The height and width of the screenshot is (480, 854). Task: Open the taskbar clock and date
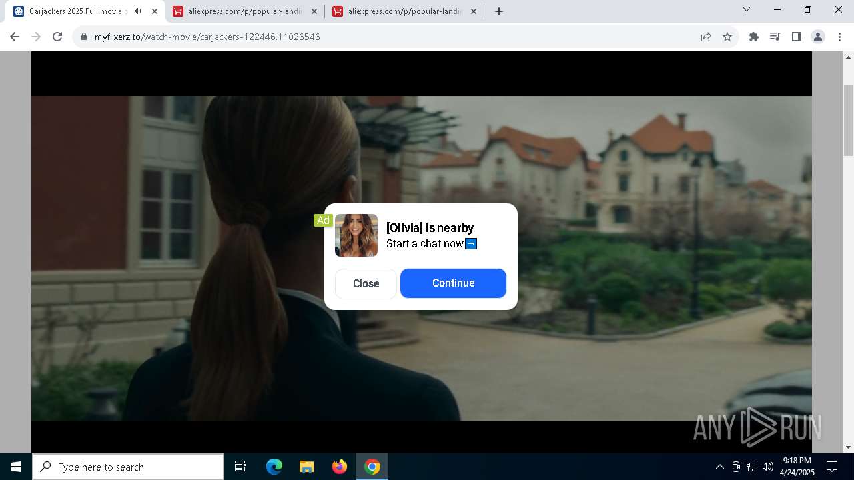797,467
